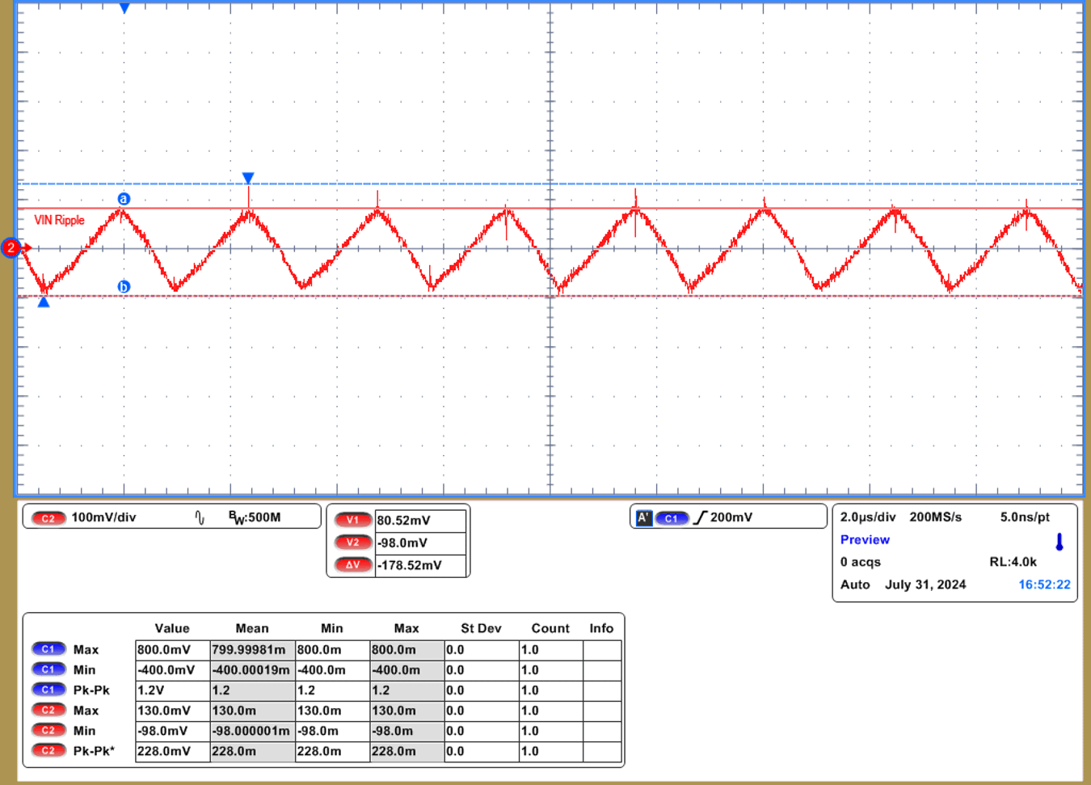The height and width of the screenshot is (785, 1091).
Task: Click the BW:500M bandwidth readout
Action: pos(255,517)
